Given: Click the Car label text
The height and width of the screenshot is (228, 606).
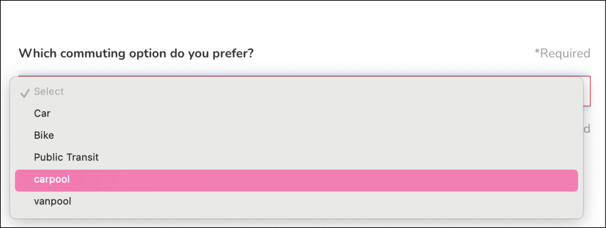Looking at the screenshot, I should pos(42,113).
